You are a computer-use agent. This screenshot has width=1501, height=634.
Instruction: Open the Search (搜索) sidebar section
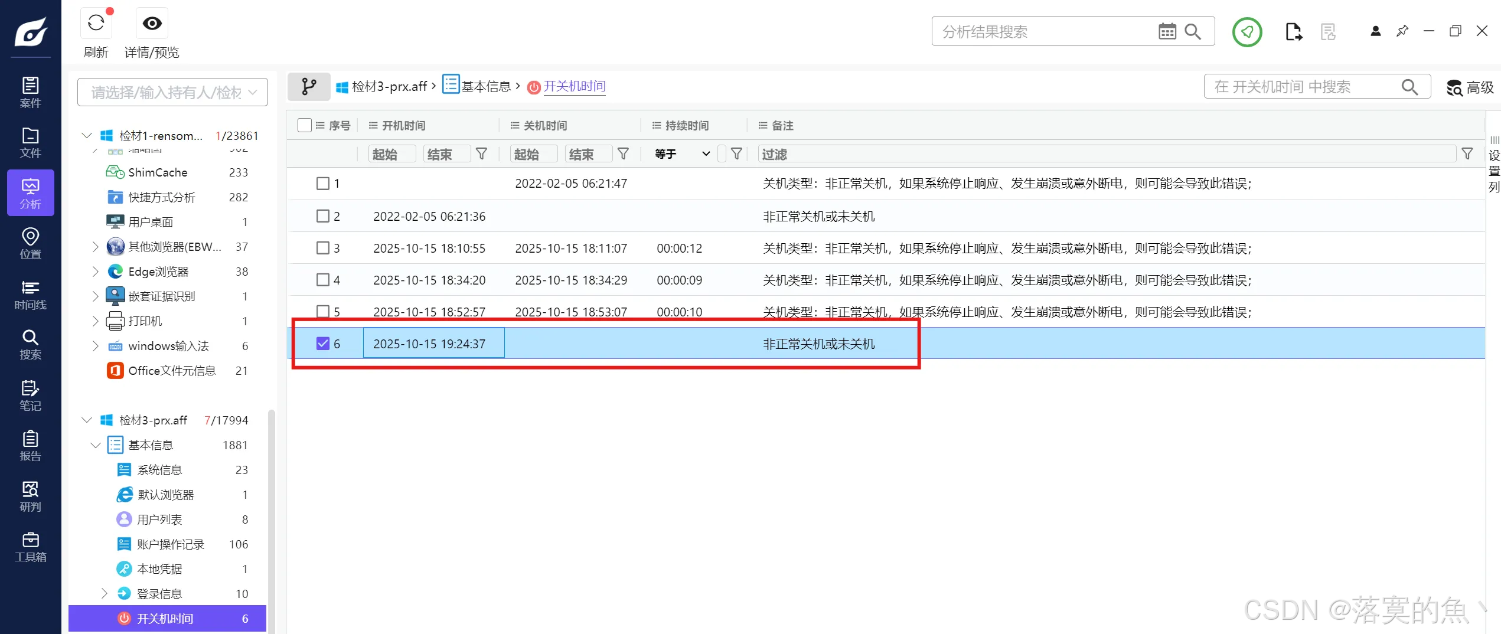pos(31,345)
